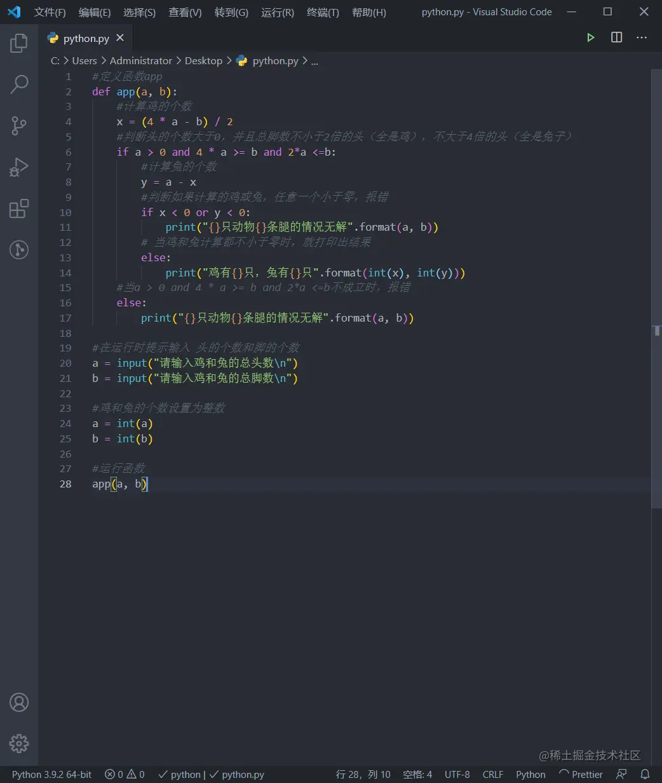Image resolution: width=662 pixels, height=783 pixels.
Task: Select Python 3.9.2 64-bit interpreter
Action: (x=52, y=774)
